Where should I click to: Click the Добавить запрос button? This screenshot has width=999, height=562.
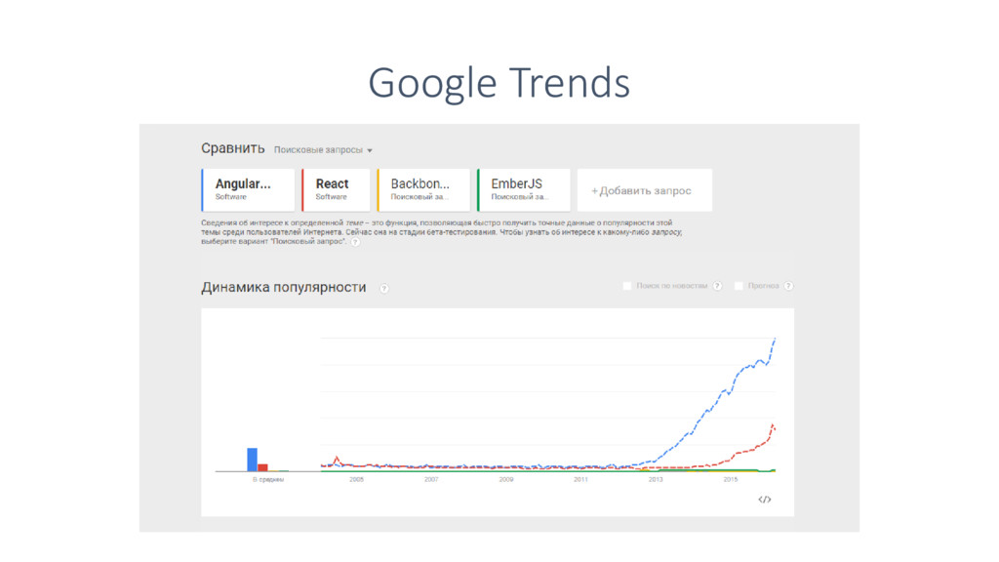(x=644, y=190)
